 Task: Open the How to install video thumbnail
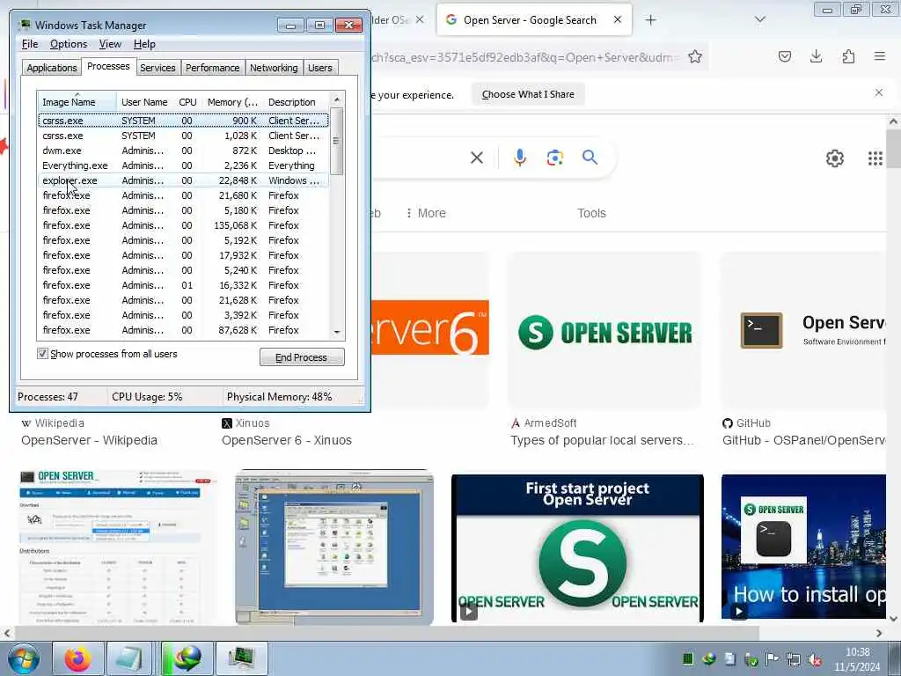coord(803,547)
